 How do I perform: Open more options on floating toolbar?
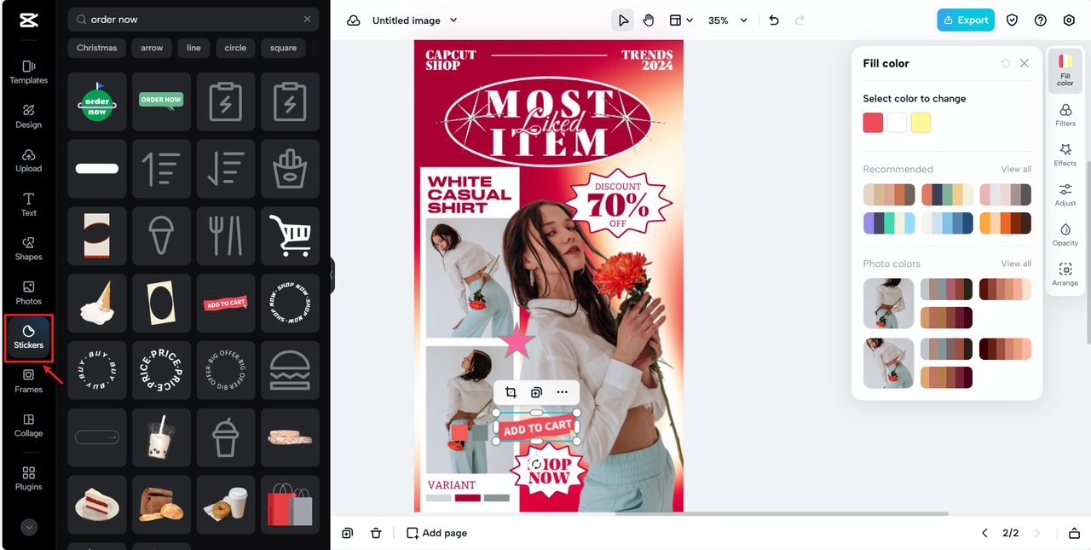562,392
